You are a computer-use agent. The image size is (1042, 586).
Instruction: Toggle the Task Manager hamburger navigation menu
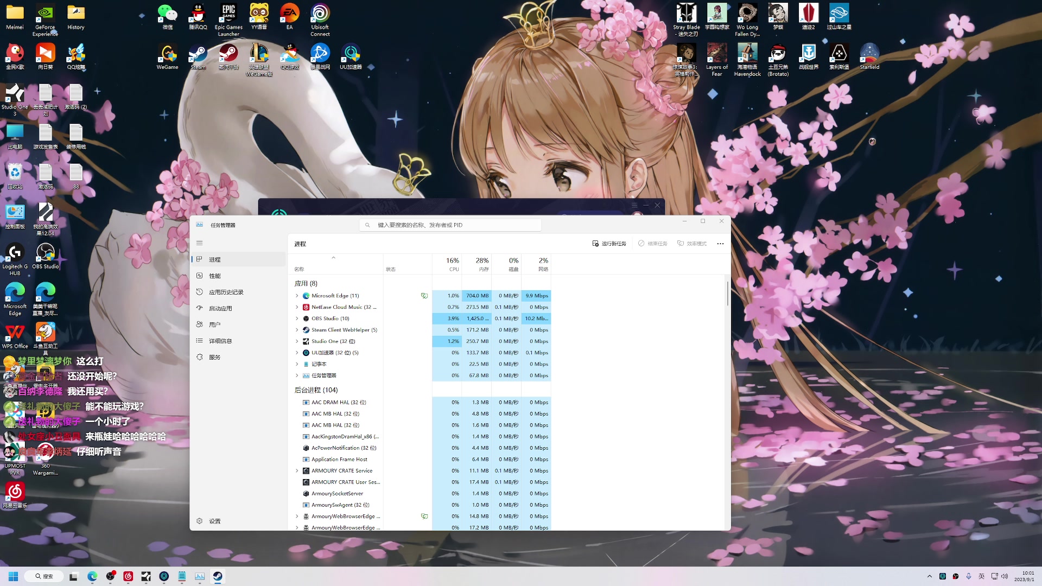(x=199, y=243)
